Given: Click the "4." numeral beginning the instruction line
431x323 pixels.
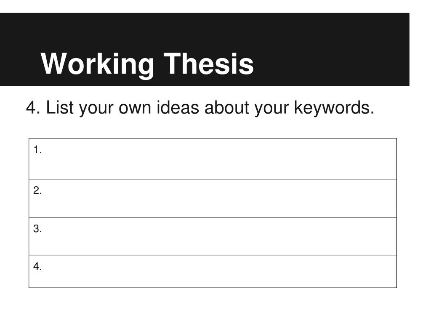Looking at the screenshot, I should (x=33, y=107).
